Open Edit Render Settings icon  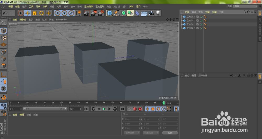[x=101, y=13]
